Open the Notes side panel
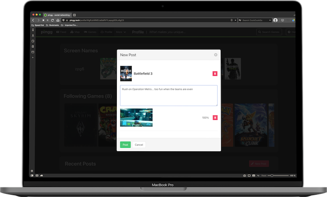Screen dimensions: 327x197 click(x=33, y=47)
